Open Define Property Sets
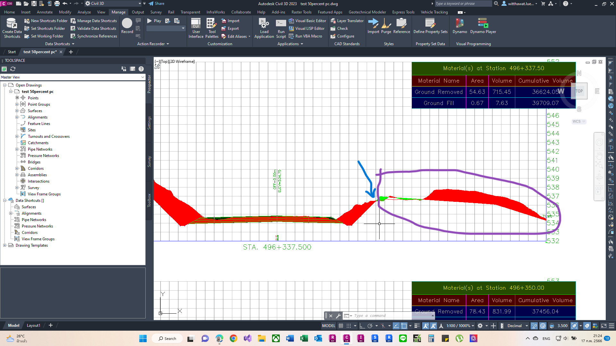This screenshot has height=346, width=616. [430, 26]
